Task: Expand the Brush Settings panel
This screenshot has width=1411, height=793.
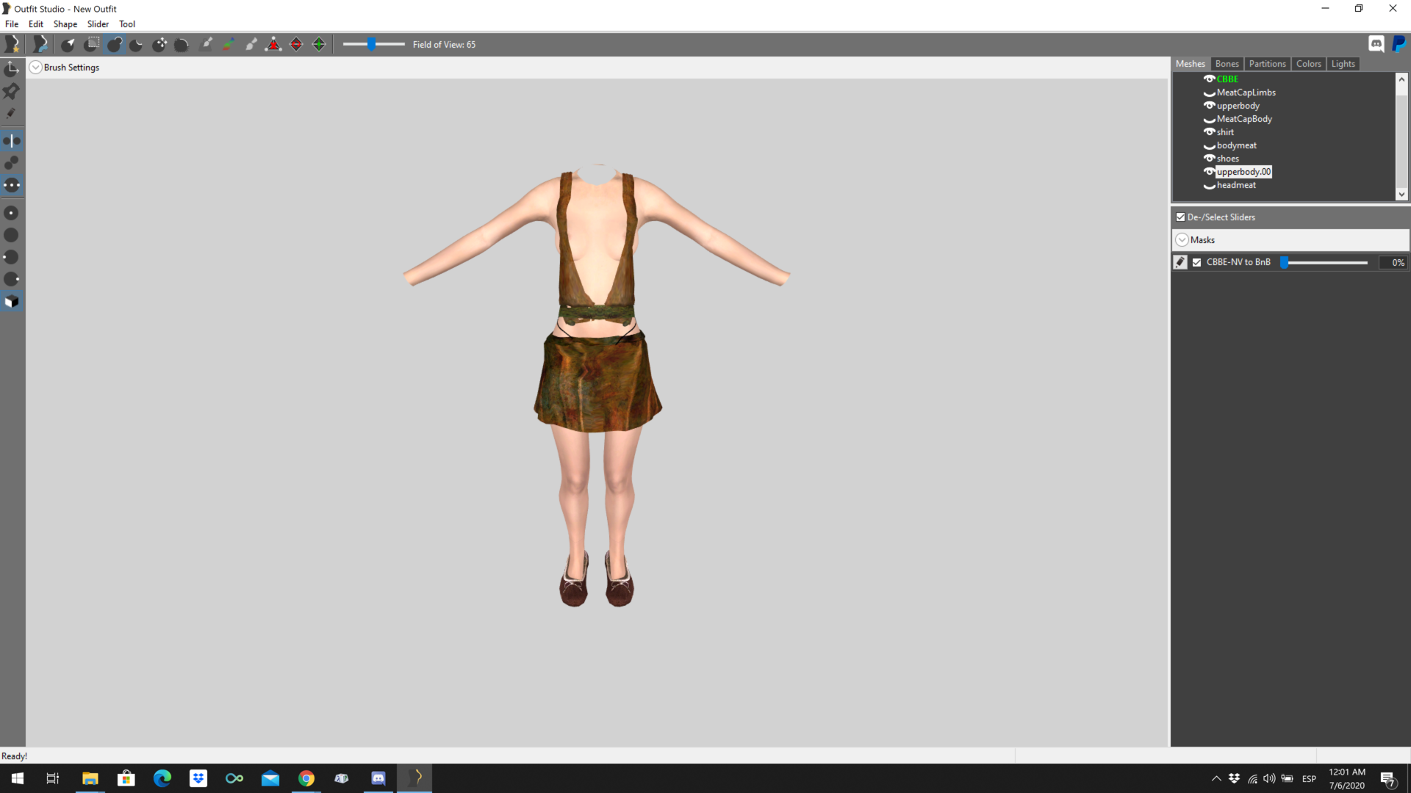Action: (35, 68)
